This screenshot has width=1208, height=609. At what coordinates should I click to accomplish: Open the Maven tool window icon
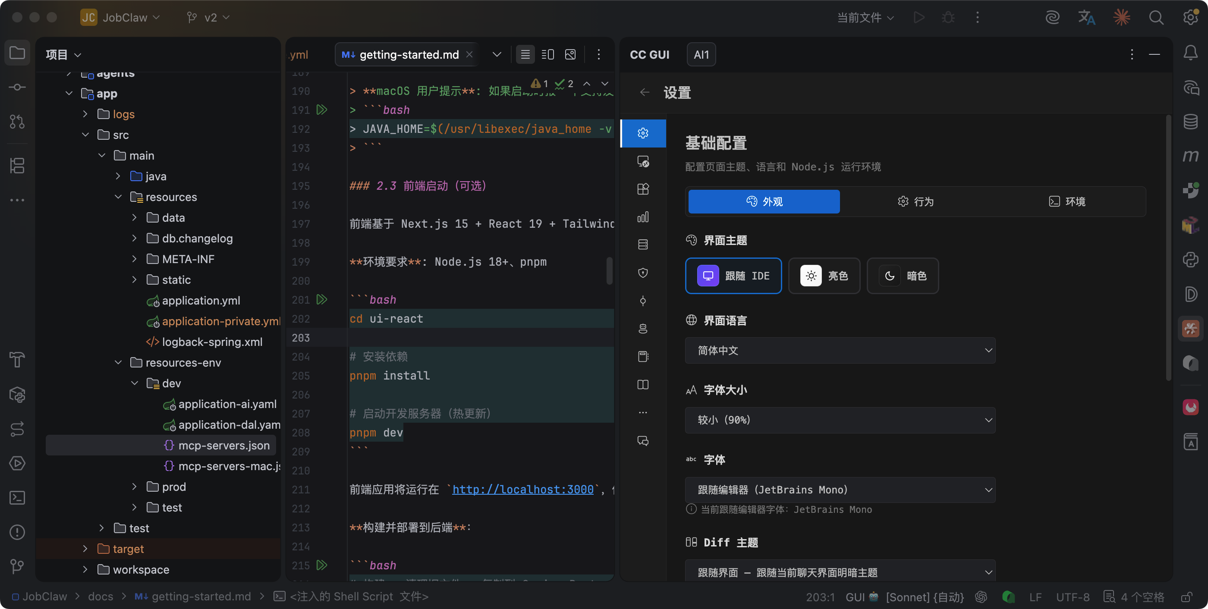1190,156
